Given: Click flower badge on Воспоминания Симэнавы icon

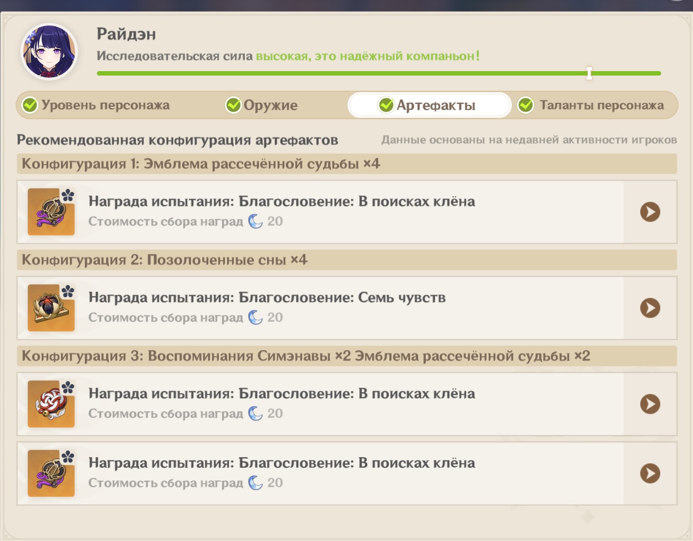Looking at the screenshot, I should click(x=68, y=388).
